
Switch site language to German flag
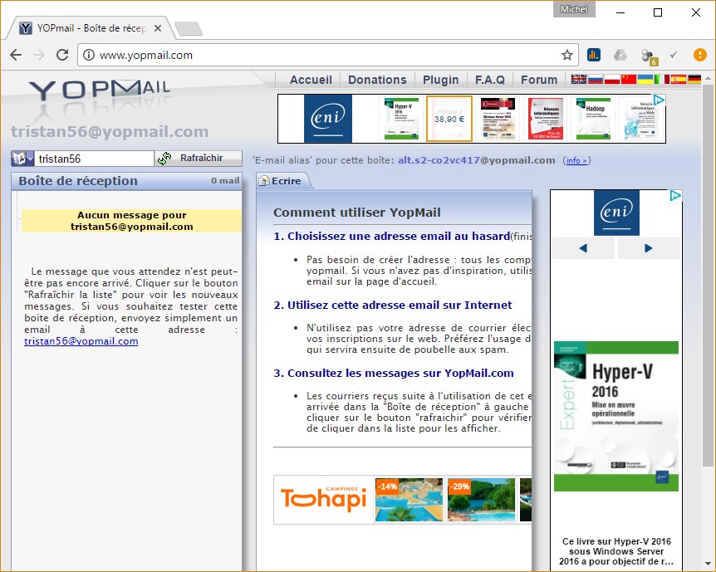click(x=694, y=80)
